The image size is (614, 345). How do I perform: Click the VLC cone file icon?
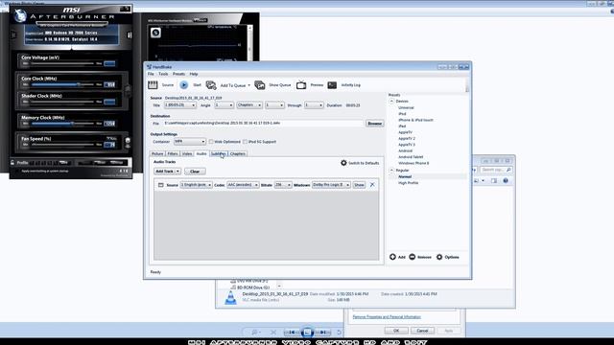point(230,297)
